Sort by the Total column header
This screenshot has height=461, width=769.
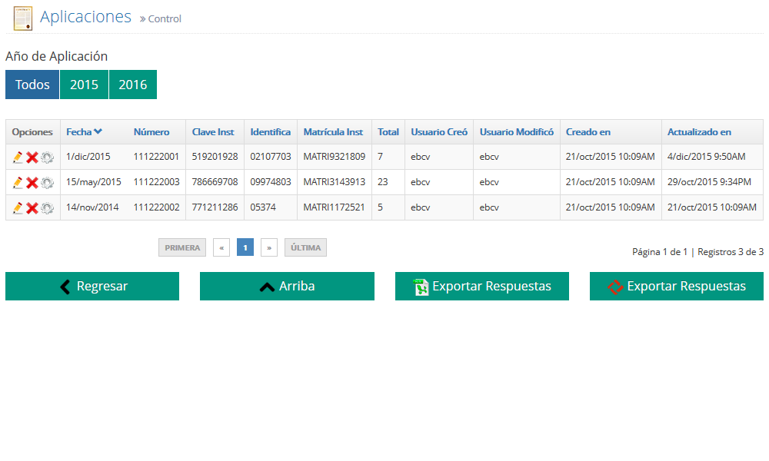click(x=388, y=132)
